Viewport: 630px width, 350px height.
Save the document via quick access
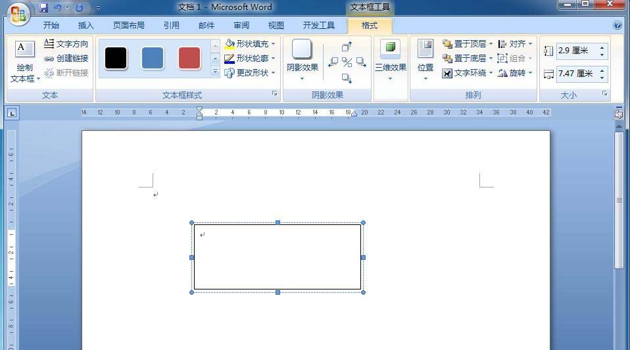[43, 8]
